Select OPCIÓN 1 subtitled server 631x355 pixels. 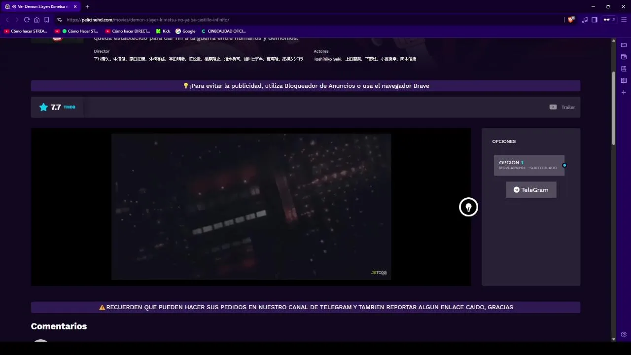[529, 165]
